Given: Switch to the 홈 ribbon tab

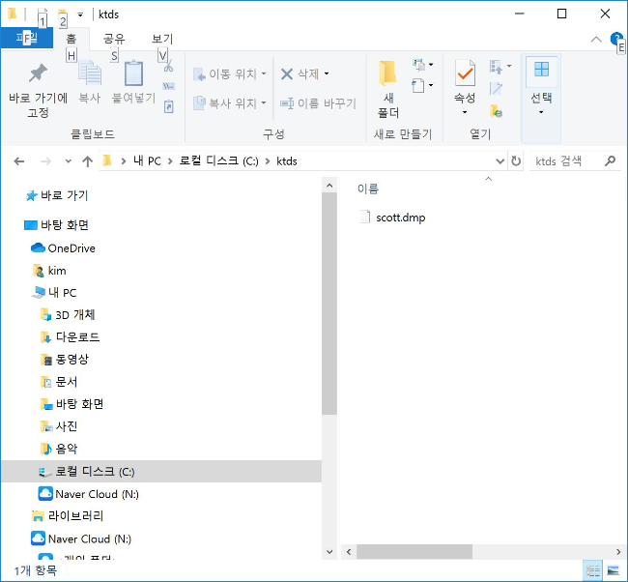Looking at the screenshot, I should coord(71,39).
